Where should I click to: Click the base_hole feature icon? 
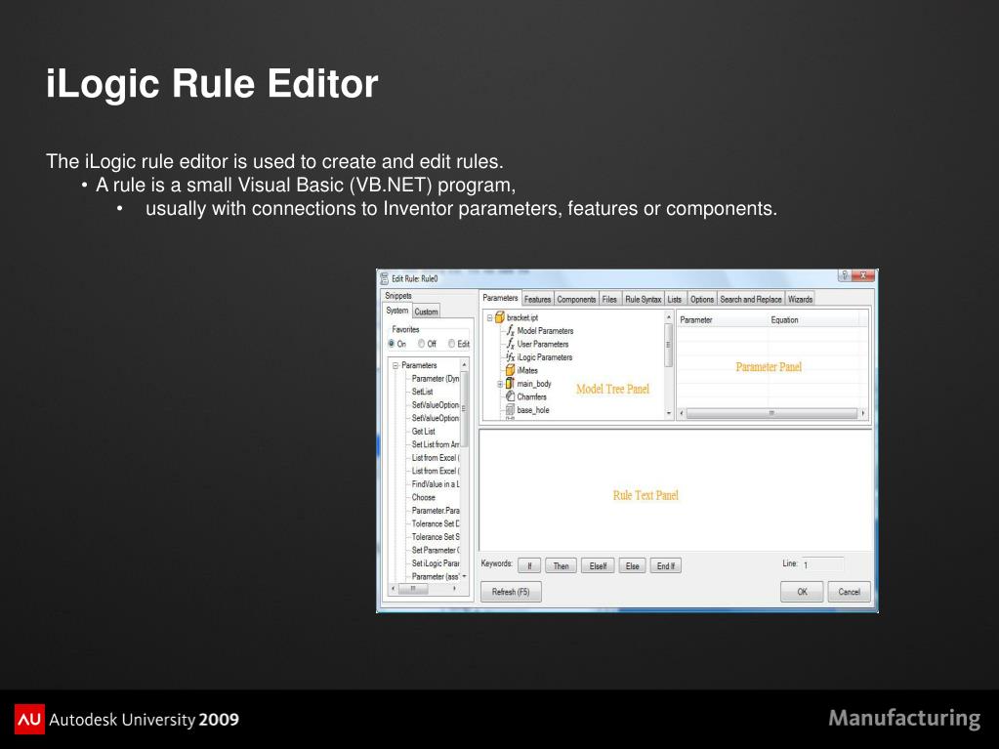(510, 410)
